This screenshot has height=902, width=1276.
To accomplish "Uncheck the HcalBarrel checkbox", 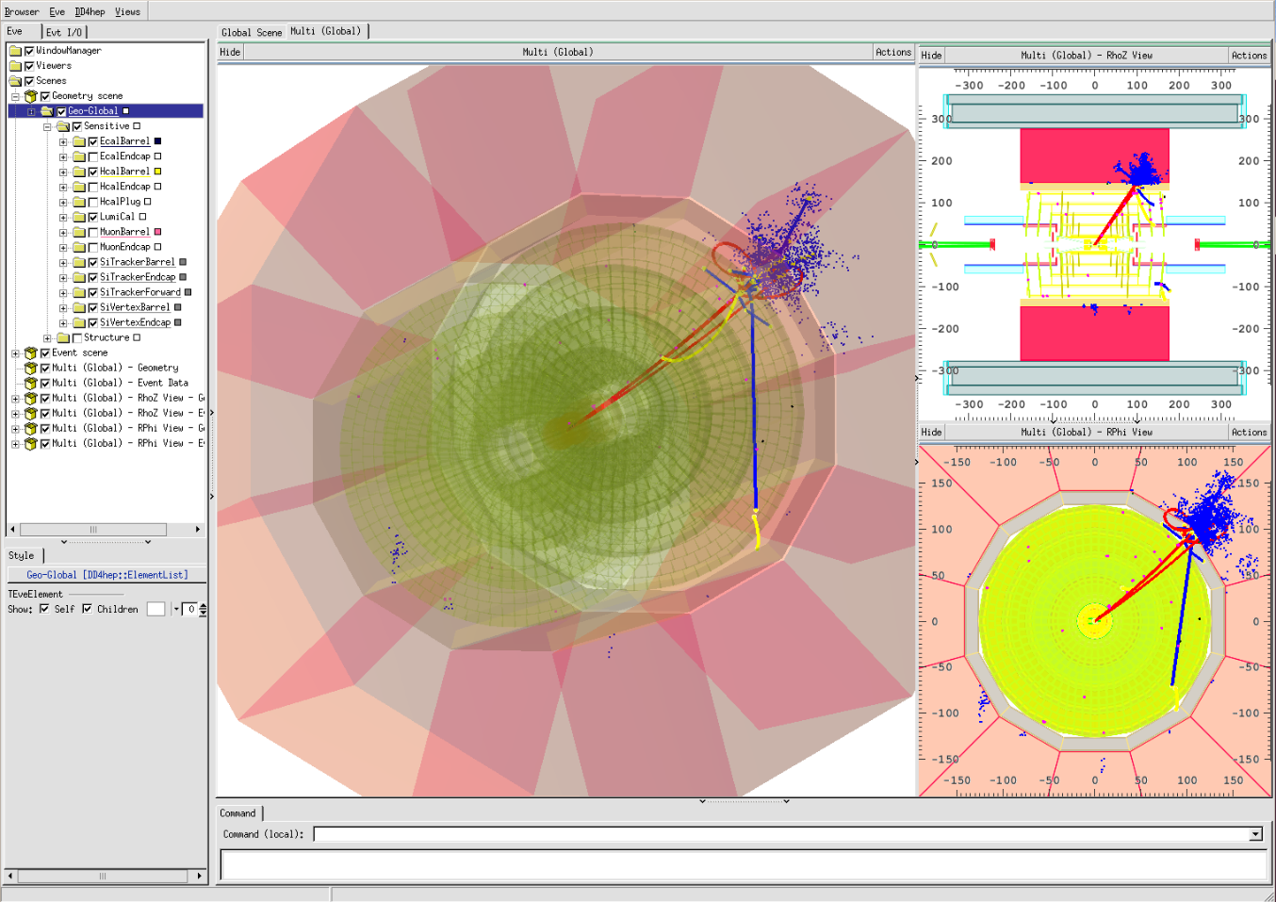I will point(93,172).
